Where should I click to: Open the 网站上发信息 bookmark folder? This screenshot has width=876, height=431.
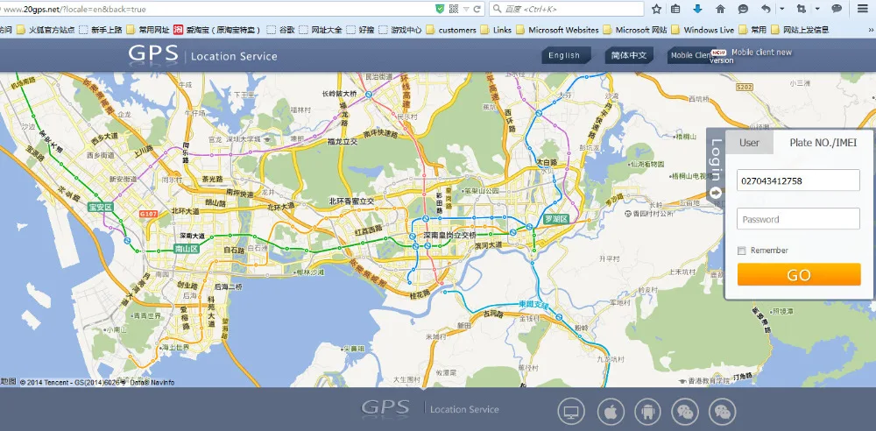coord(800,30)
